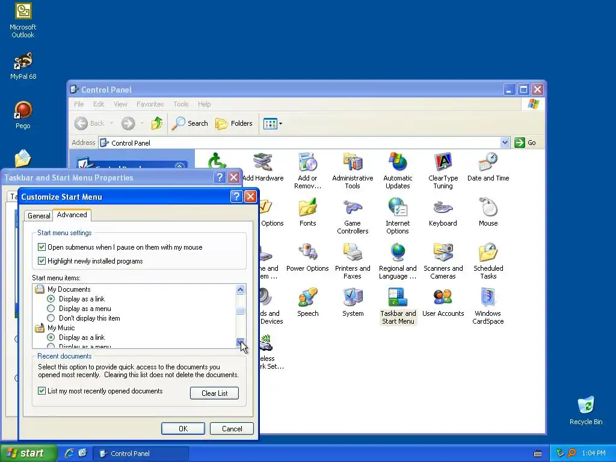Select My Documents Display as a menu
The height and width of the screenshot is (462, 616).
[51, 309]
